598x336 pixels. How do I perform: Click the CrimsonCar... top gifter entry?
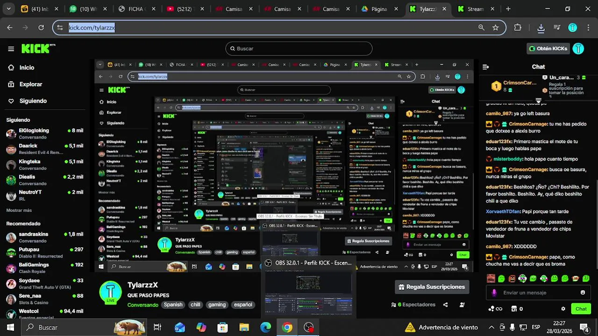513,86
